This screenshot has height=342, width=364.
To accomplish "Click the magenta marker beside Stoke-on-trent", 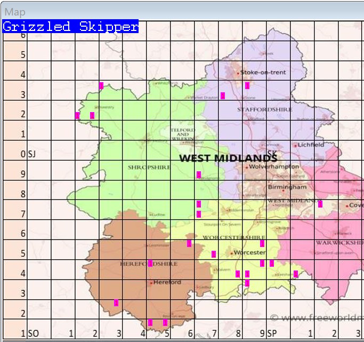I will (x=247, y=85).
